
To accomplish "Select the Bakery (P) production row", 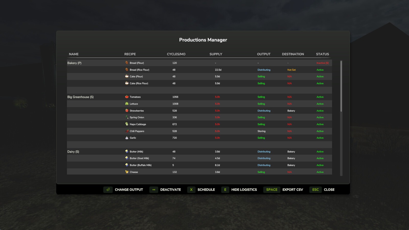I will [74, 63].
